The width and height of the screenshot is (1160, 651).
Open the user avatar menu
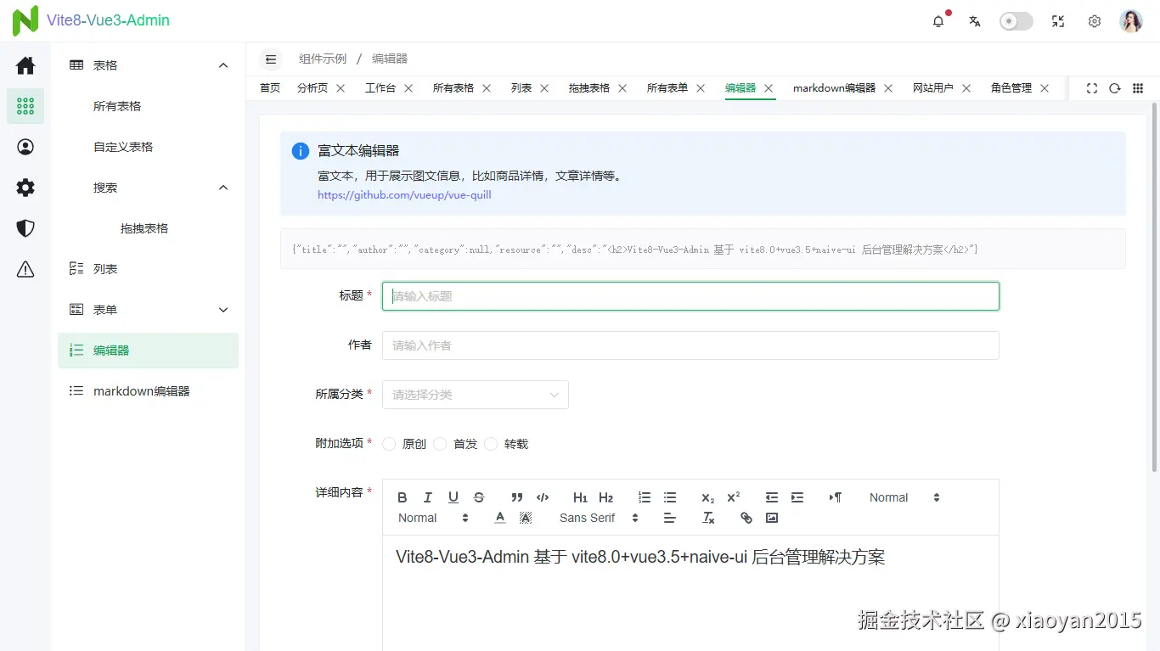tap(1131, 21)
